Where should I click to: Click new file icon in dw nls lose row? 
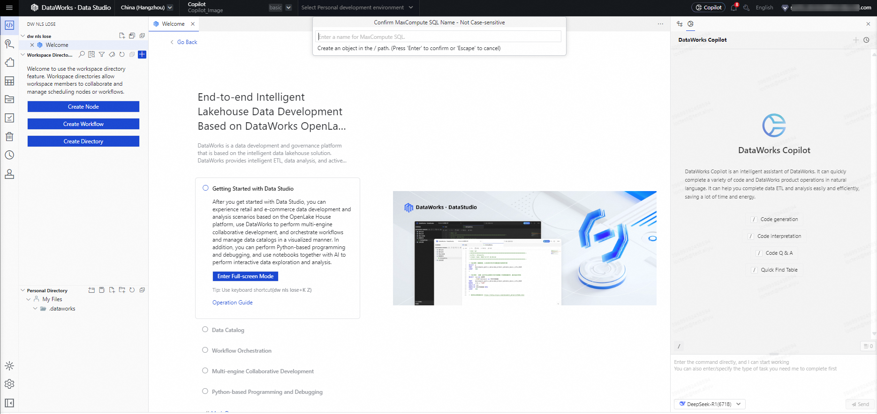coord(122,36)
